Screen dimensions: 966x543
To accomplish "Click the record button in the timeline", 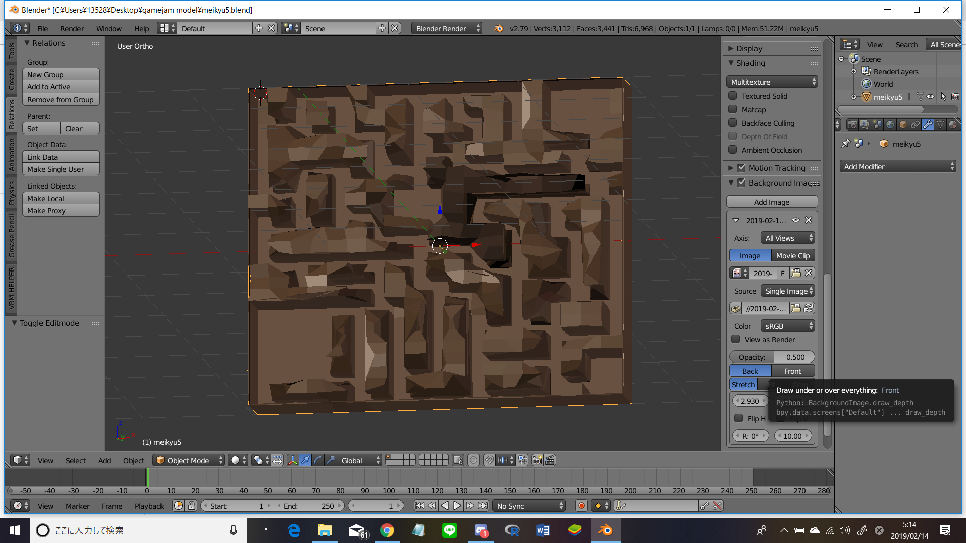I will point(581,506).
